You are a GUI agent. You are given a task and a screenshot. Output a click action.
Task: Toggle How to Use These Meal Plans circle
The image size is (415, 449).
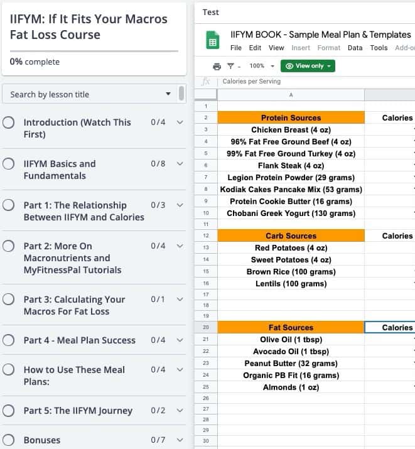tap(8, 369)
